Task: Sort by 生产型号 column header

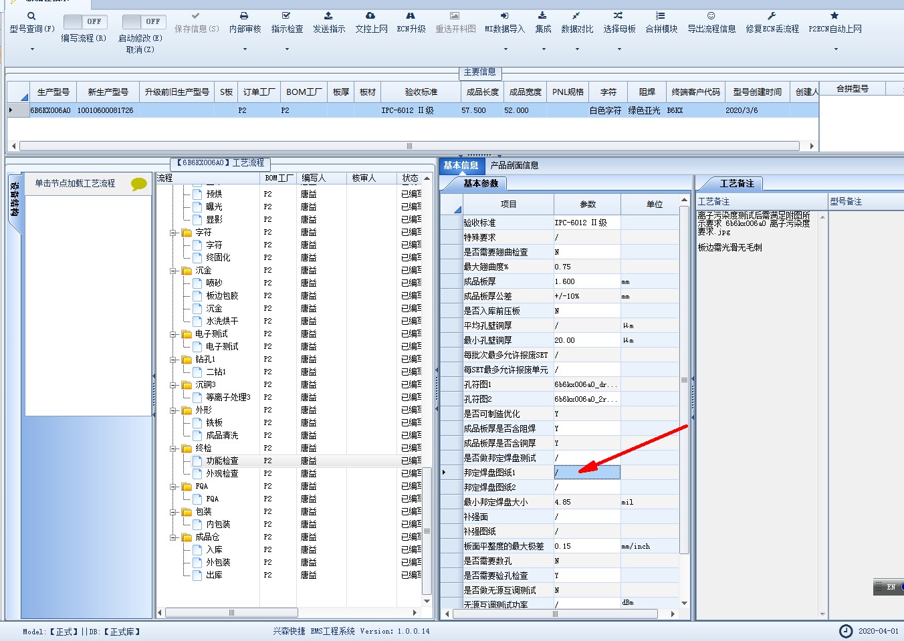Action: 53,92
